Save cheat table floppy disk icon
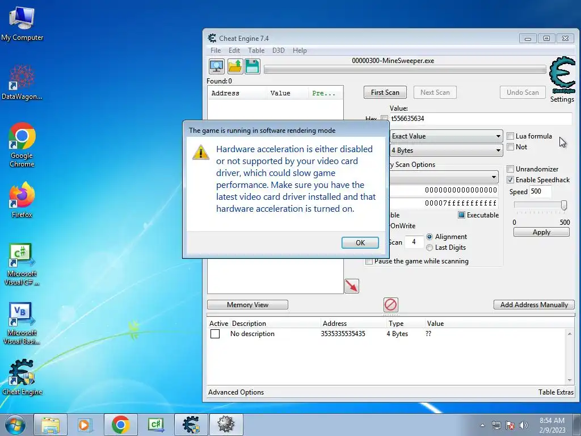581x436 pixels. [x=252, y=67]
